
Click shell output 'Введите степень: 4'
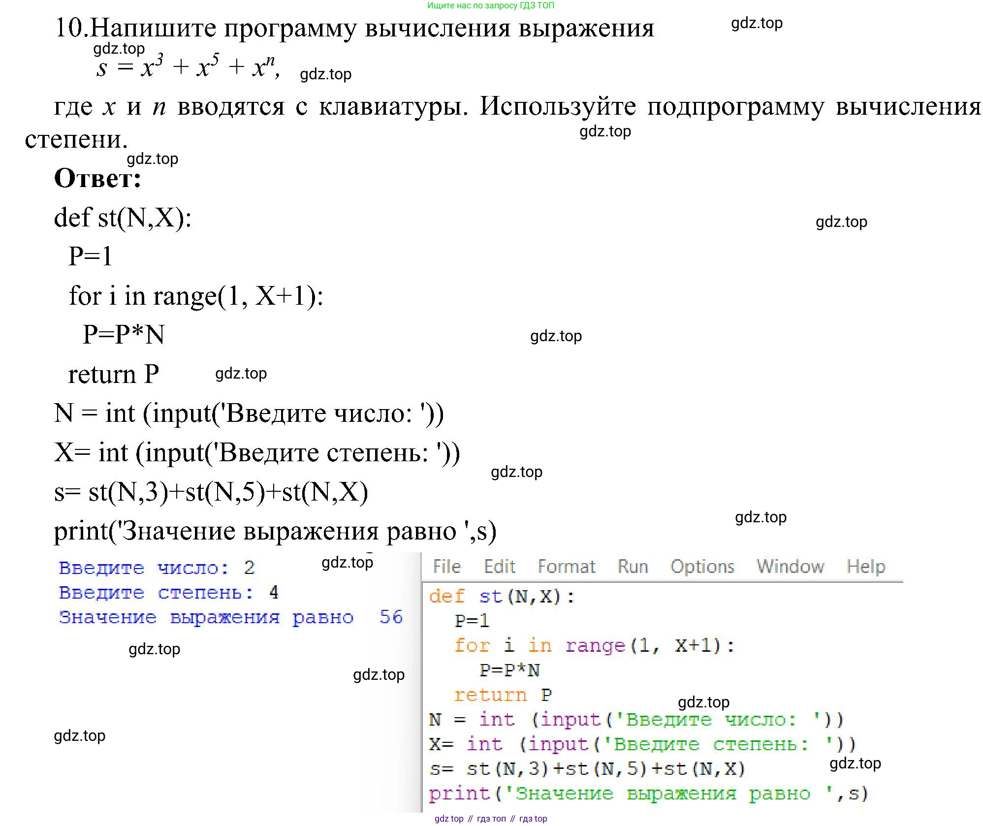pyautogui.click(x=168, y=593)
